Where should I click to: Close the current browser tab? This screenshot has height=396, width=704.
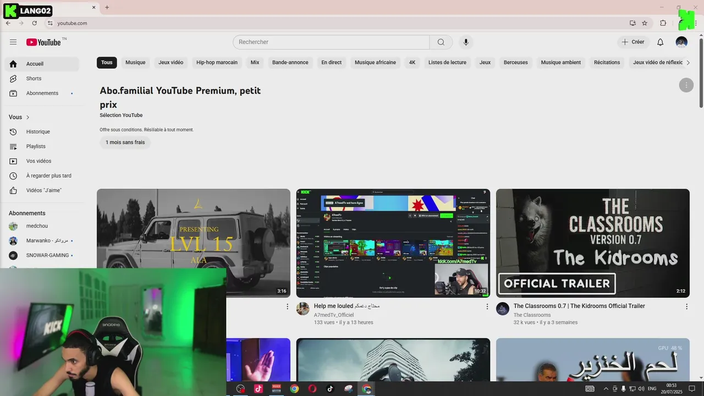[94, 8]
